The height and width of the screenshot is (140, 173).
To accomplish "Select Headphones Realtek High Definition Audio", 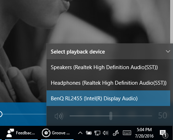I will 108,83.
